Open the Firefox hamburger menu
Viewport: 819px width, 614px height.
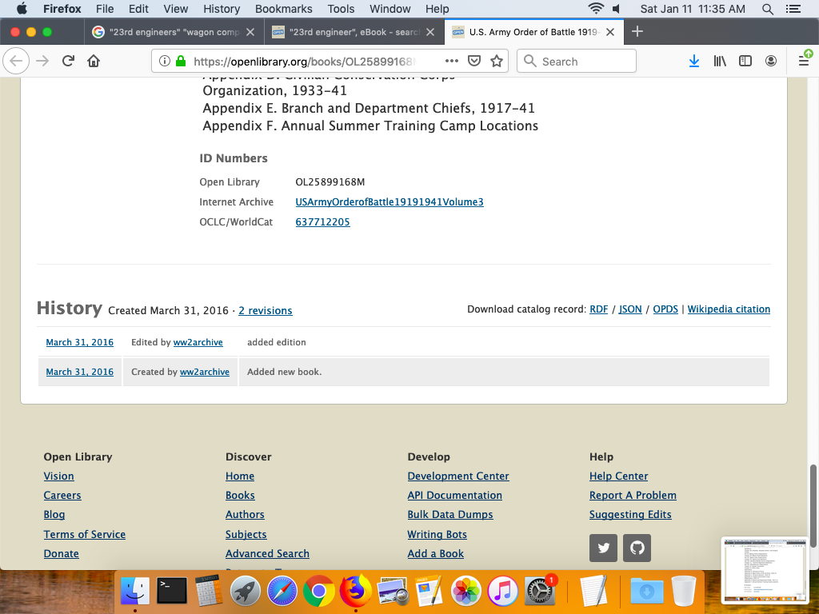[804, 62]
